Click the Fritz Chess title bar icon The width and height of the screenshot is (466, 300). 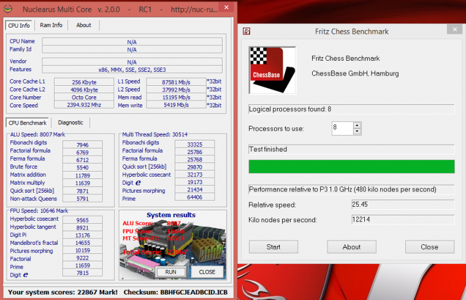click(x=246, y=31)
